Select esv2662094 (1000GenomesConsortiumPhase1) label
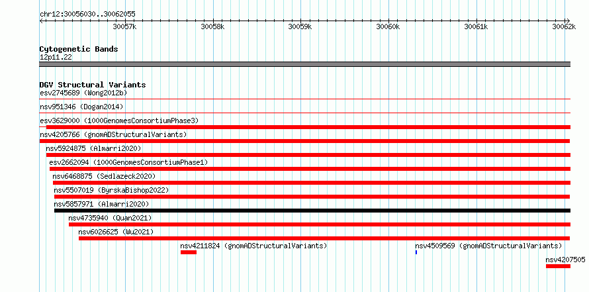Image resolution: width=589 pixels, height=292 pixels. 128,162
